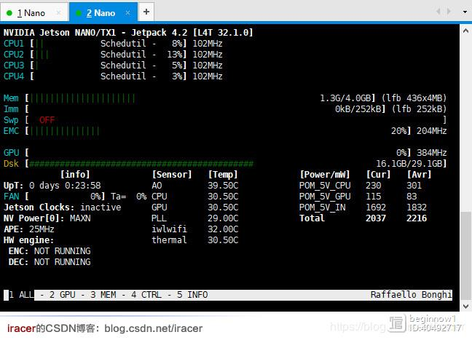Click the CPU2 13% usage value

[175, 55]
